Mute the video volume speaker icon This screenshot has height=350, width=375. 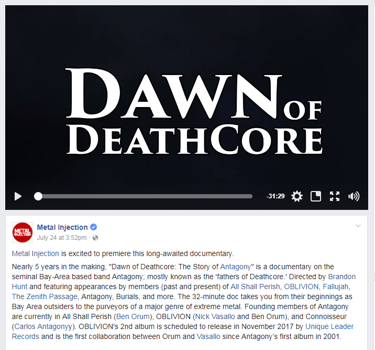pos(354,196)
